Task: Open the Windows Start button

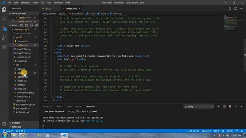Action: click(x=5, y=135)
